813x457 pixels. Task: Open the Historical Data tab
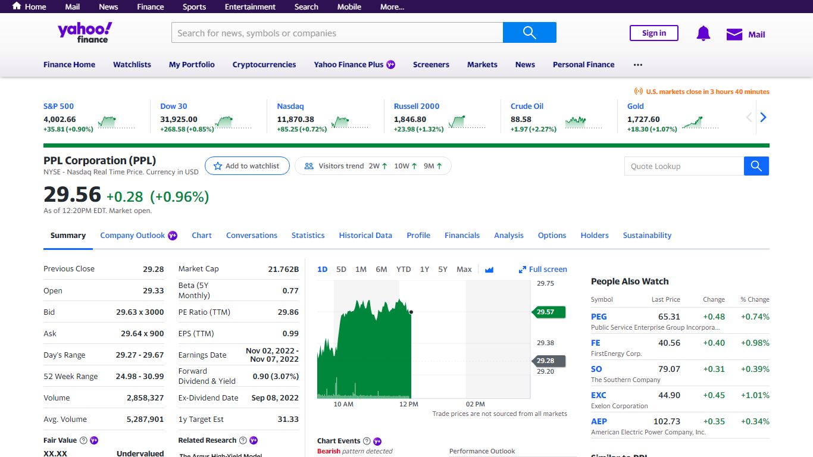(x=365, y=235)
